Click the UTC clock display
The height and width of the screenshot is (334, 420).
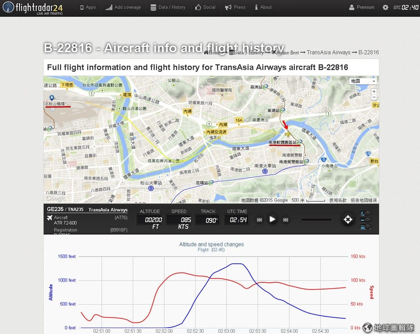click(x=406, y=8)
